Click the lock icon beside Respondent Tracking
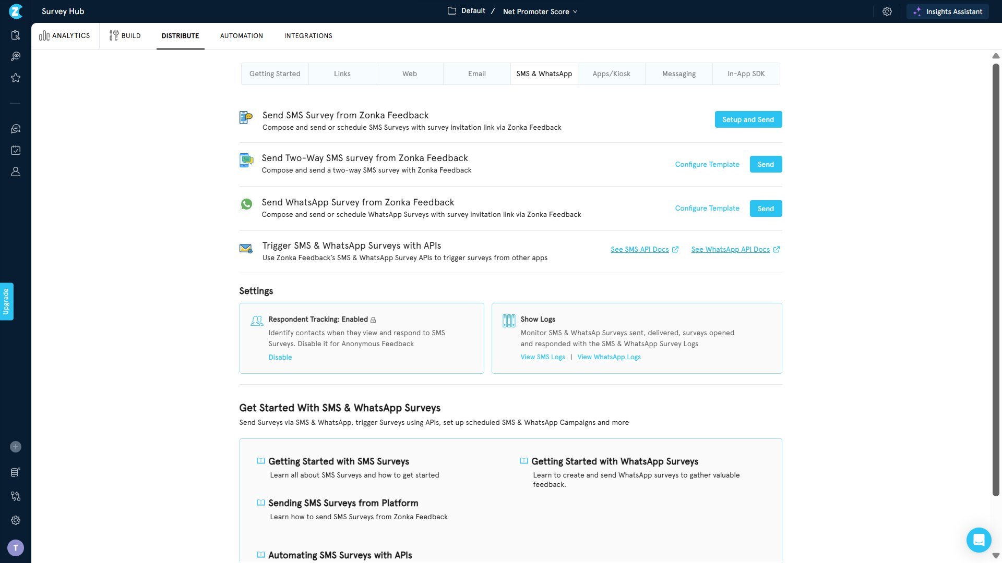 pos(373,320)
